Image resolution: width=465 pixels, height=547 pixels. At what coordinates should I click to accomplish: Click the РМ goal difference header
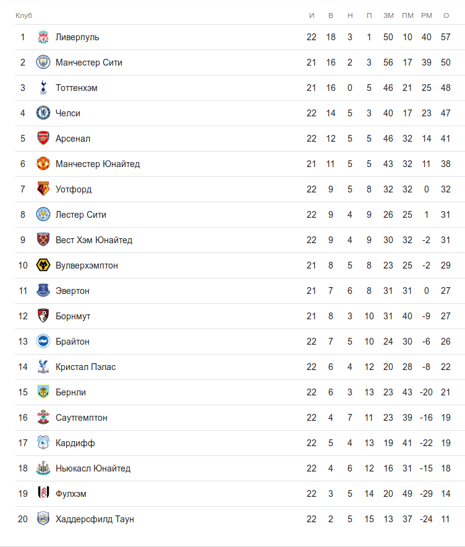pyautogui.click(x=427, y=15)
